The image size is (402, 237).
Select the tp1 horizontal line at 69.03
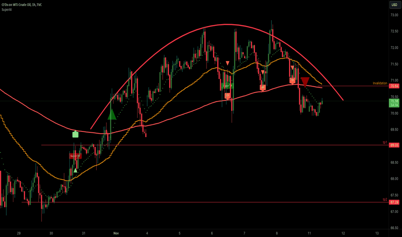click(215, 145)
